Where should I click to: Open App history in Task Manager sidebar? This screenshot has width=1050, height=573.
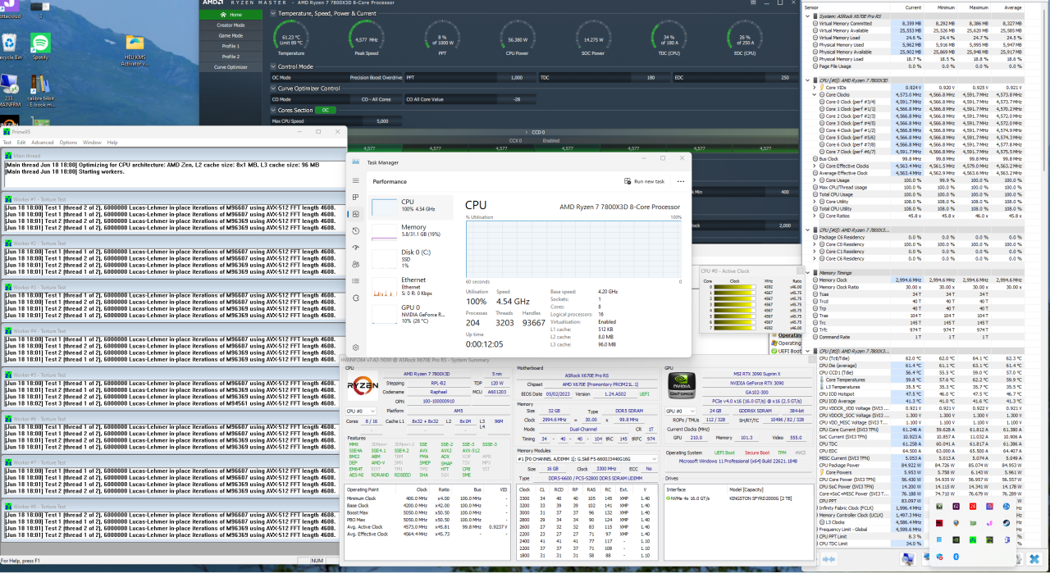coord(355,230)
